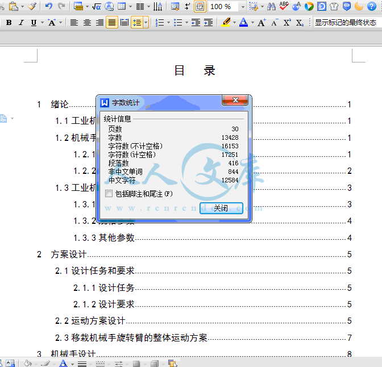The height and width of the screenshot is (367, 382).
Task: Apply yellow highlight color
Action: pos(226,22)
